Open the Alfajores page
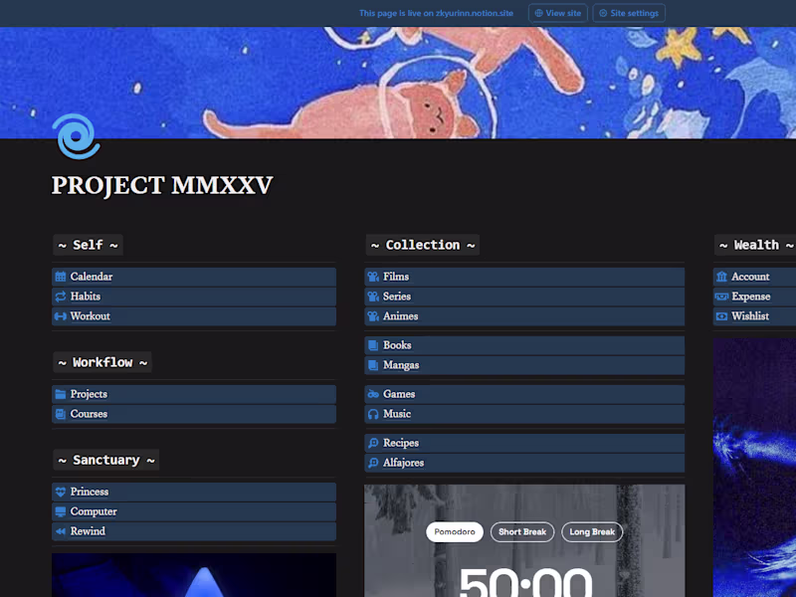Image resolution: width=796 pixels, height=597 pixels. (x=524, y=463)
